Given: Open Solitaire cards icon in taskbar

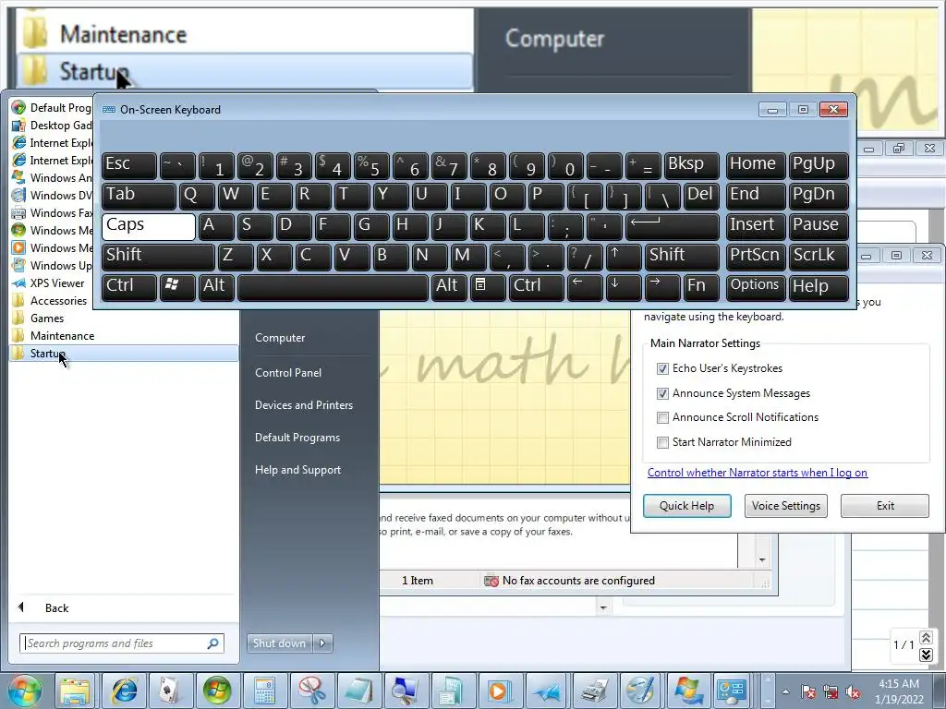Looking at the screenshot, I should pyautogui.click(x=170, y=691).
